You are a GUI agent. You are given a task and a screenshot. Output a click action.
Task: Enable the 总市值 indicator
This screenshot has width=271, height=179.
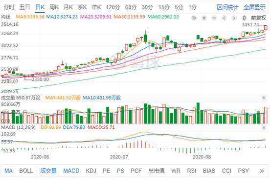pyautogui.click(x=157, y=171)
